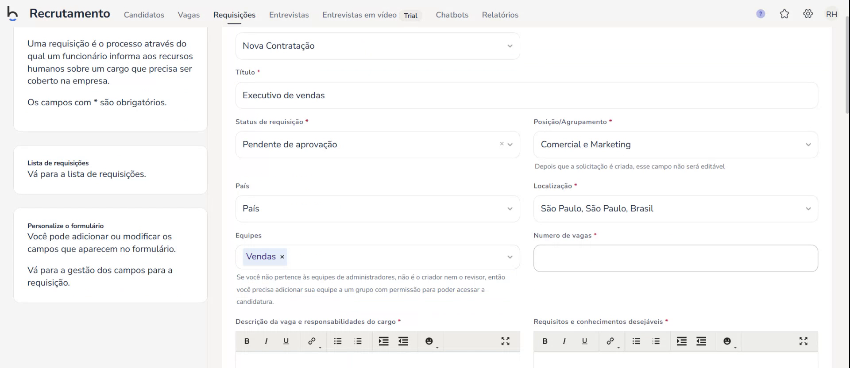This screenshot has height=368, width=850.
Task: Increase indent in job description editor
Action: point(384,341)
